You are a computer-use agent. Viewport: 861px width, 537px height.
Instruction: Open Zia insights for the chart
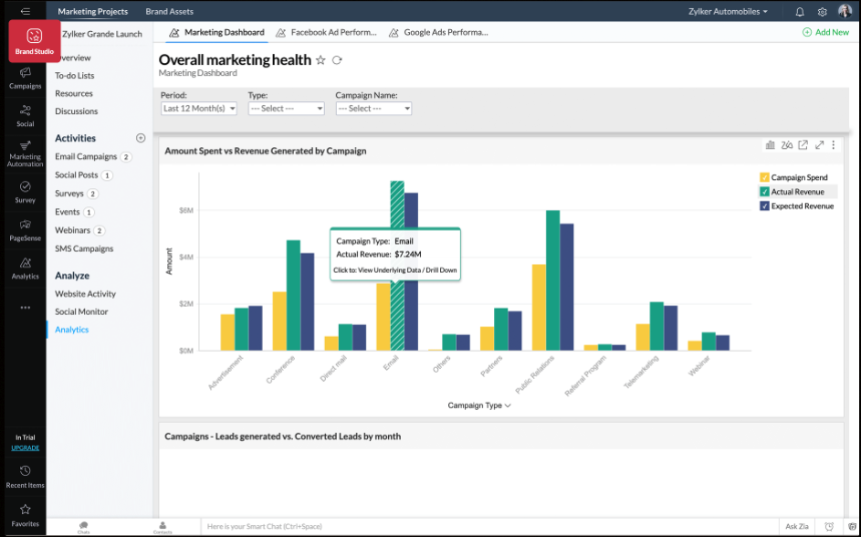[787, 145]
